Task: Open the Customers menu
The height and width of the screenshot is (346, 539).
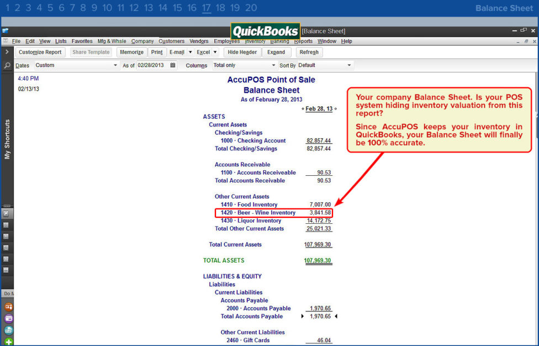Action: click(x=172, y=41)
